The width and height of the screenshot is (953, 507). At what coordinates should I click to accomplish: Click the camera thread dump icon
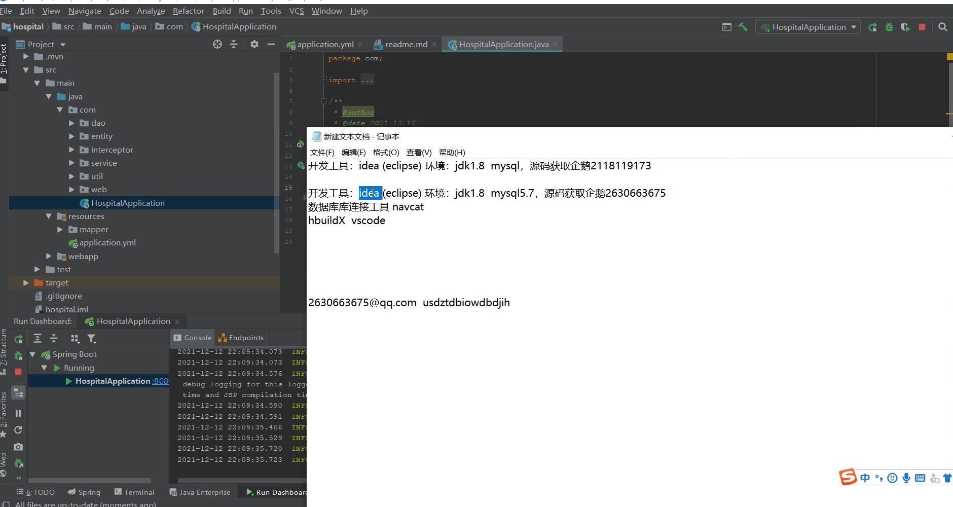[18, 447]
